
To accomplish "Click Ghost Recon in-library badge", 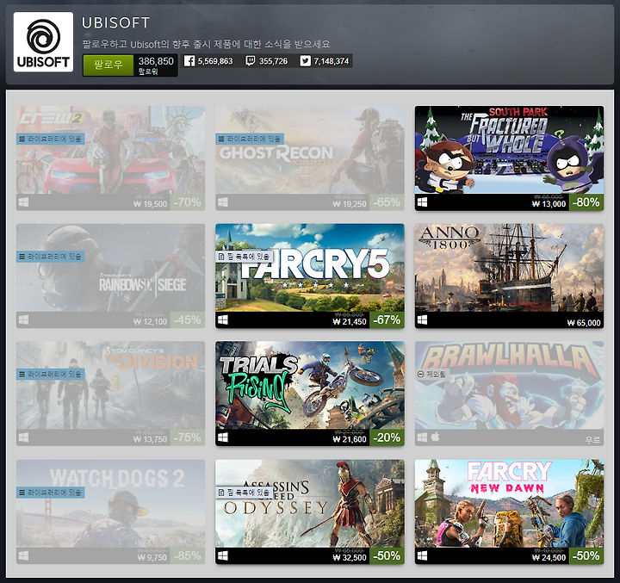I will [250, 139].
